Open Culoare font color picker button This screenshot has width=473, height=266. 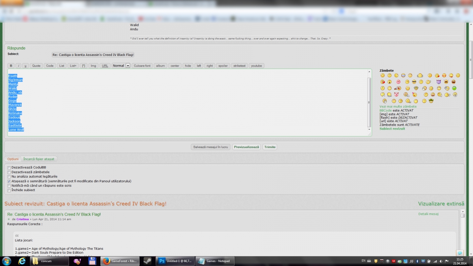click(142, 66)
